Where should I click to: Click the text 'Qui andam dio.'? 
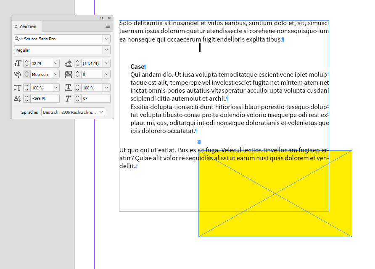pyautogui.click(x=152, y=75)
